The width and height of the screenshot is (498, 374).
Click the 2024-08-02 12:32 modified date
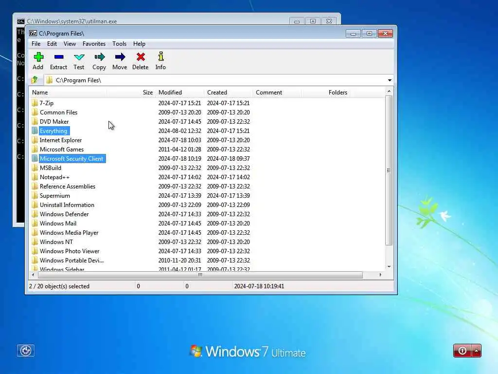coord(180,131)
